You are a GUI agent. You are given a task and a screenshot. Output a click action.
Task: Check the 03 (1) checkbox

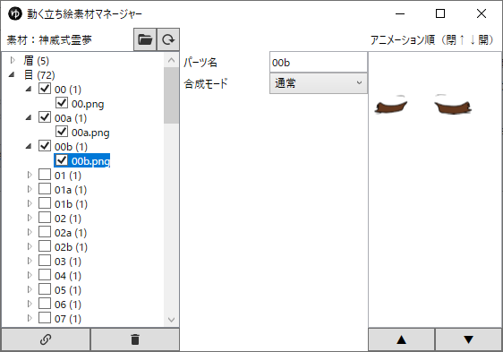(x=45, y=260)
